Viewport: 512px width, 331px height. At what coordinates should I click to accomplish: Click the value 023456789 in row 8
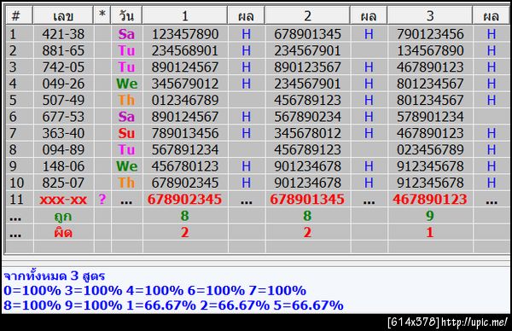(x=430, y=150)
